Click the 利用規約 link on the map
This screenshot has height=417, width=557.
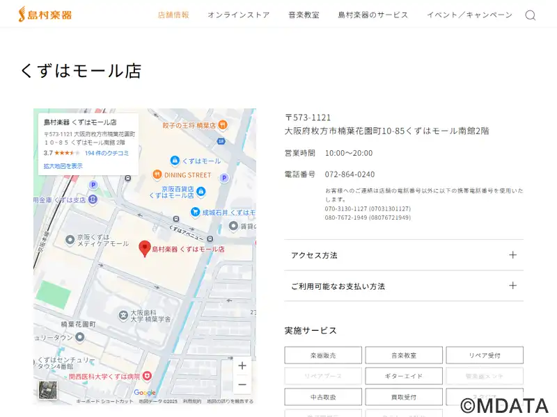(x=192, y=401)
